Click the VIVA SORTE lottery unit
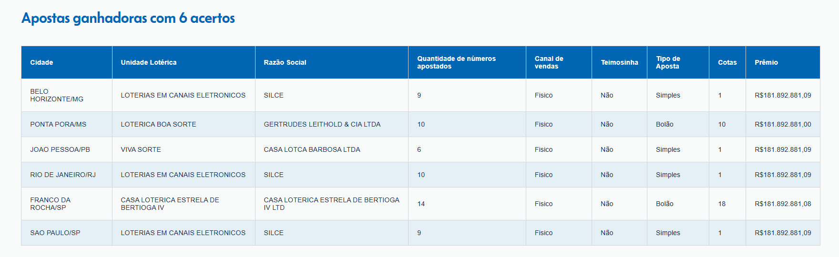The width and height of the screenshot is (839, 257). coord(141,149)
